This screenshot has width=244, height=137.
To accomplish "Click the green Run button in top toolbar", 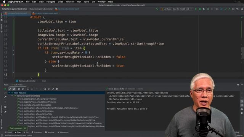I will [x=196, y=9].
